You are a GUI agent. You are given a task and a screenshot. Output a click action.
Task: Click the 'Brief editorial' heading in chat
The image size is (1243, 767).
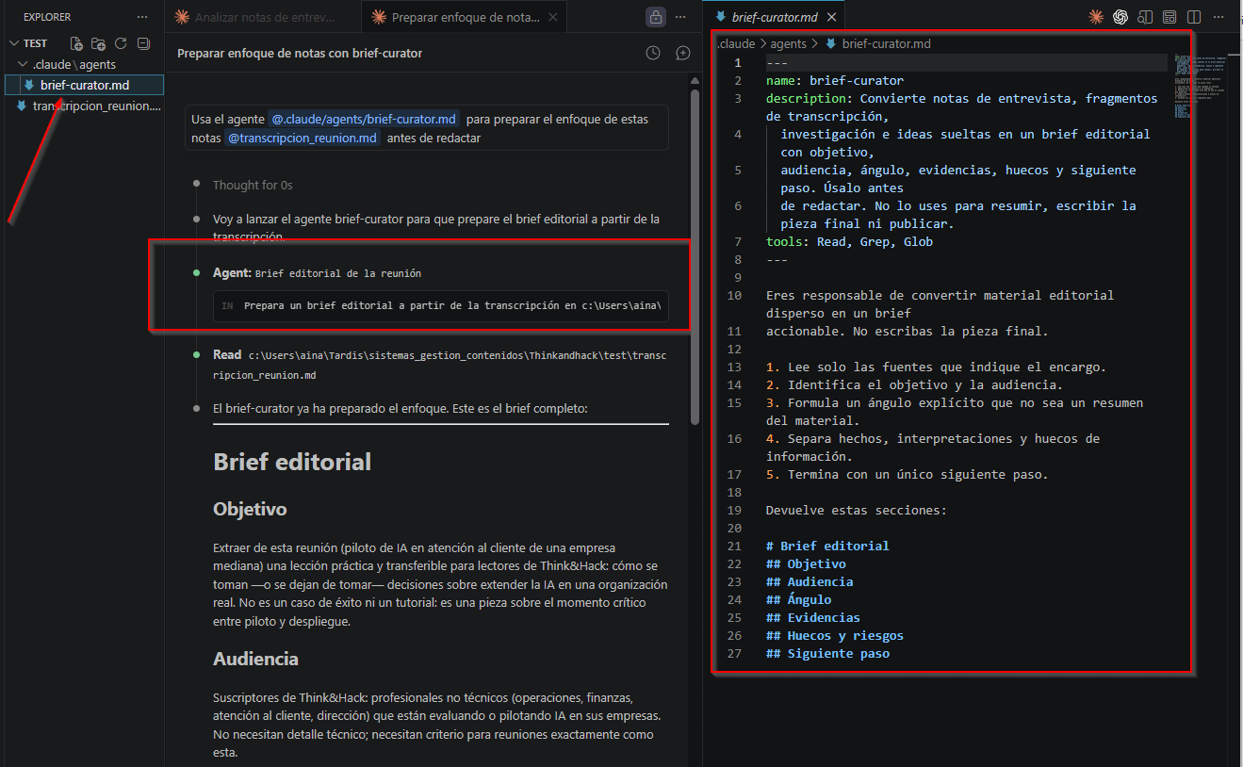[292, 463]
